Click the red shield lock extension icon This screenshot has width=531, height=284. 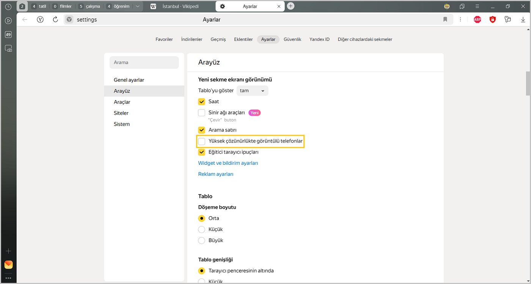click(x=492, y=20)
